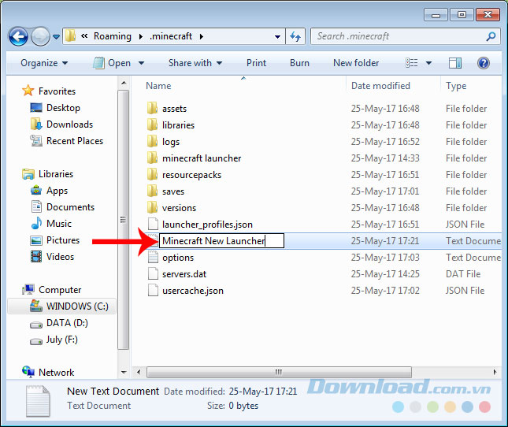This screenshot has width=508, height=427.
Task: Open the Music library
Action: (59, 223)
